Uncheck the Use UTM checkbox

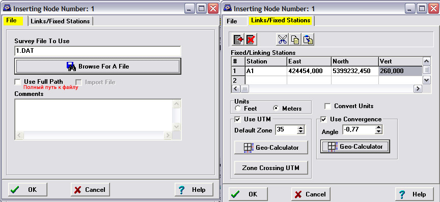tap(238, 119)
